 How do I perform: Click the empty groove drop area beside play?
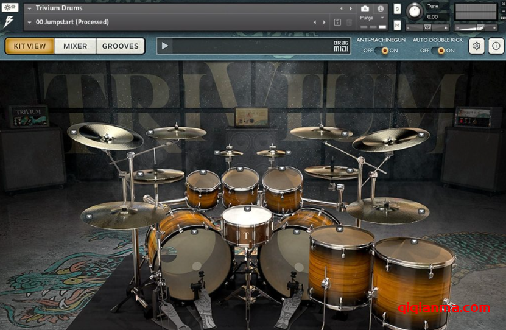(251, 46)
